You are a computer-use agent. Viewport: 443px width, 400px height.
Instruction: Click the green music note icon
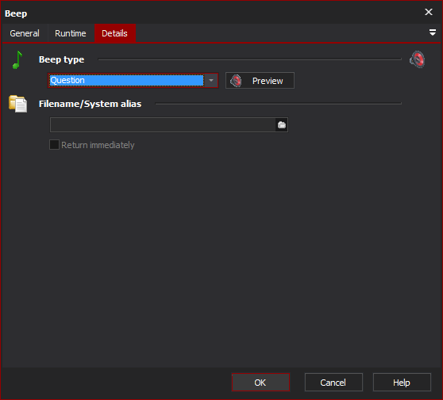point(17,59)
